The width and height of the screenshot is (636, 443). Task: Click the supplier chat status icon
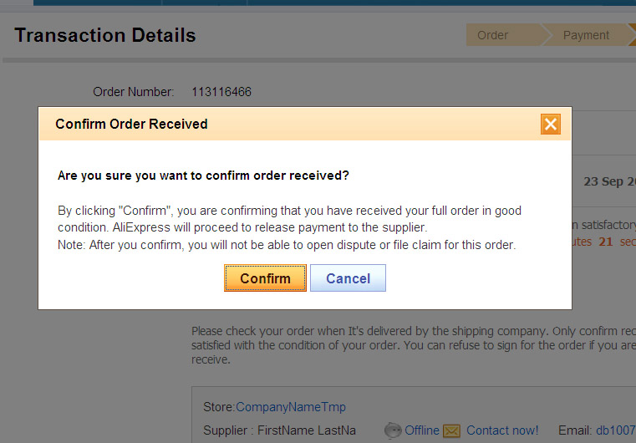coord(393,430)
